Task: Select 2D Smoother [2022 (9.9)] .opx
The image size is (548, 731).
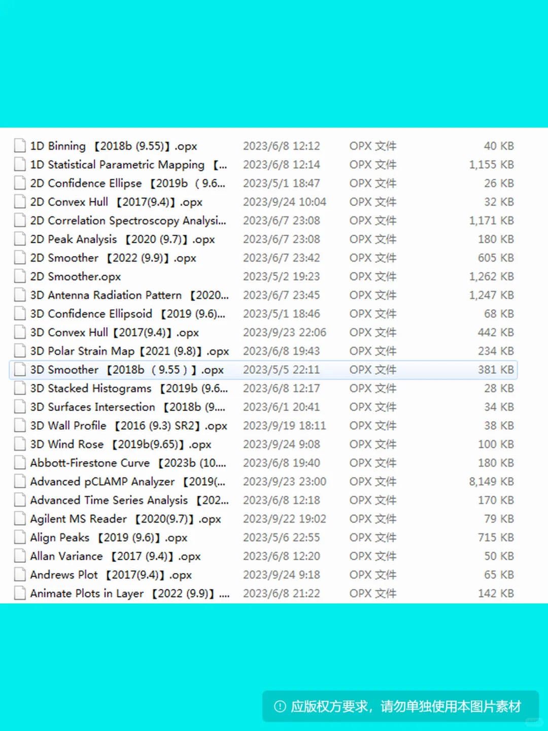Action: (x=113, y=258)
